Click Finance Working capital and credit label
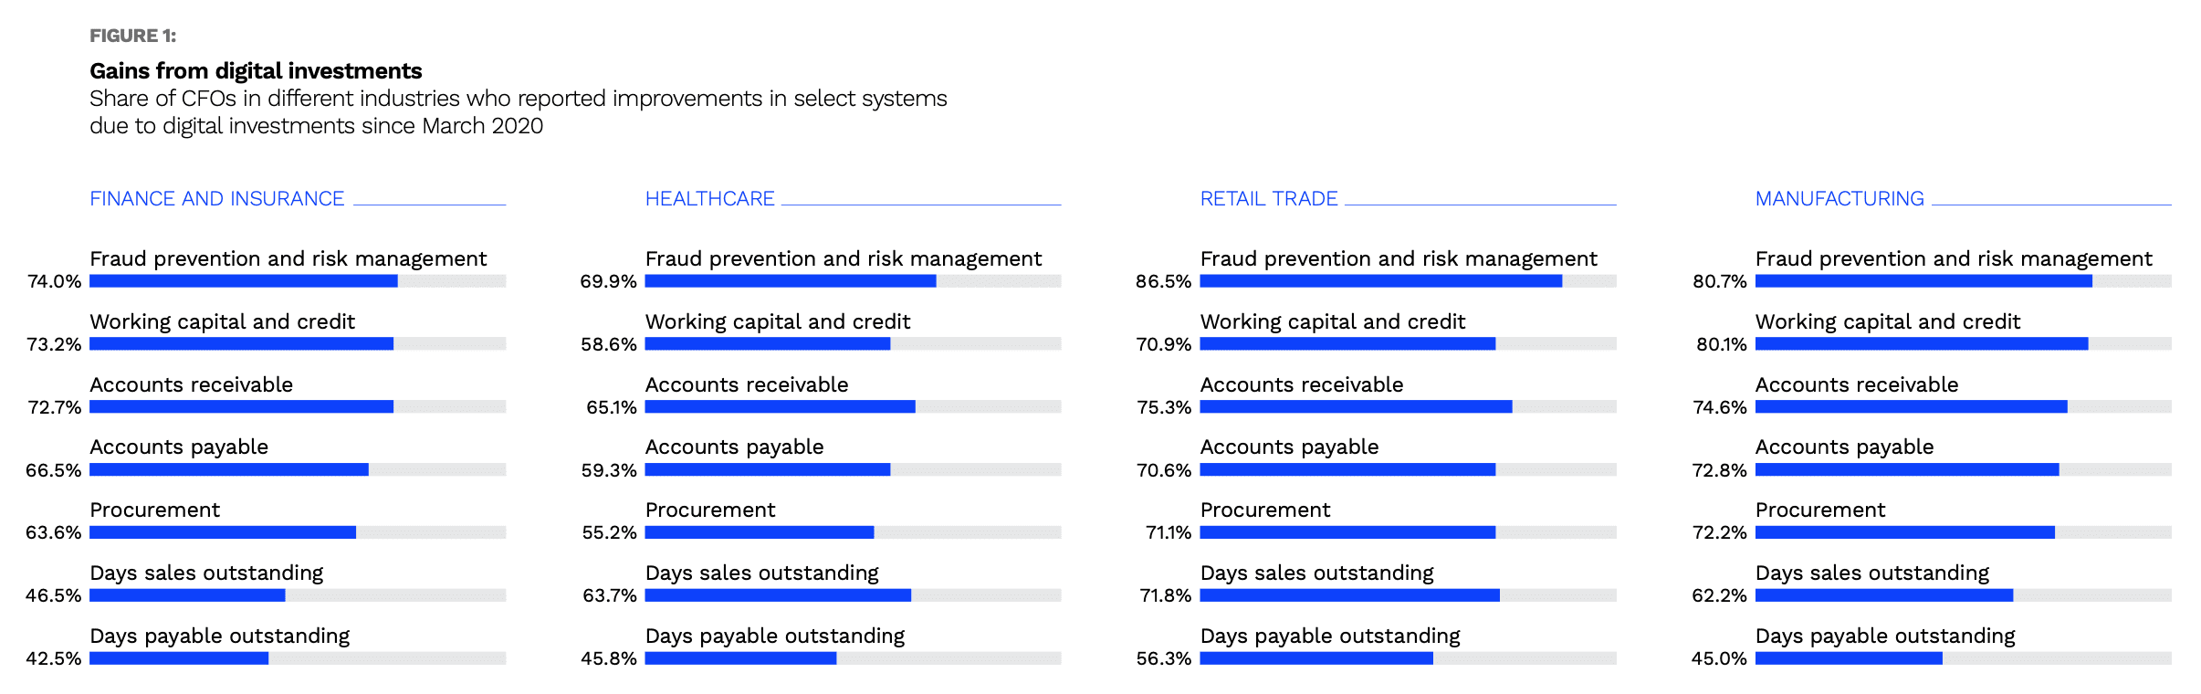Viewport: 2201px width, 694px height. click(x=222, y=322)
